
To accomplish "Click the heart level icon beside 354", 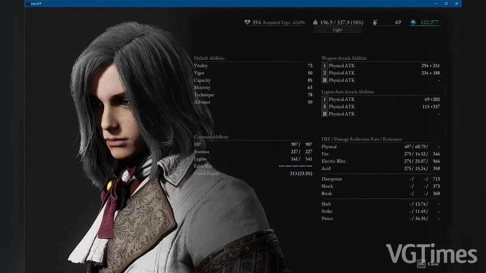I will (x=247, y=23).
